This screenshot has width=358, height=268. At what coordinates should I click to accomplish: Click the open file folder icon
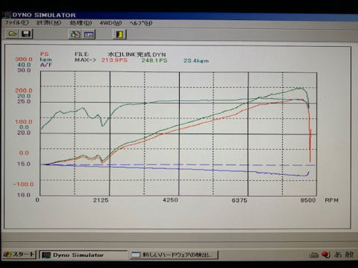click(x=13, y=33)
